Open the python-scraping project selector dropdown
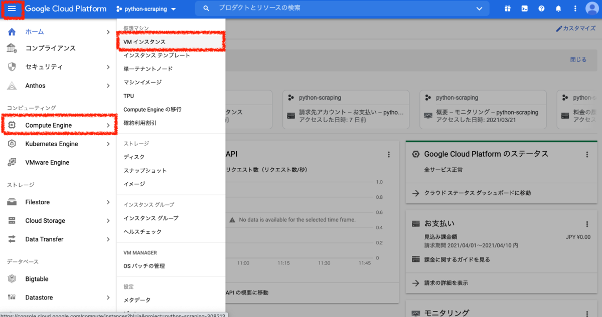 [x=146, y=9]
